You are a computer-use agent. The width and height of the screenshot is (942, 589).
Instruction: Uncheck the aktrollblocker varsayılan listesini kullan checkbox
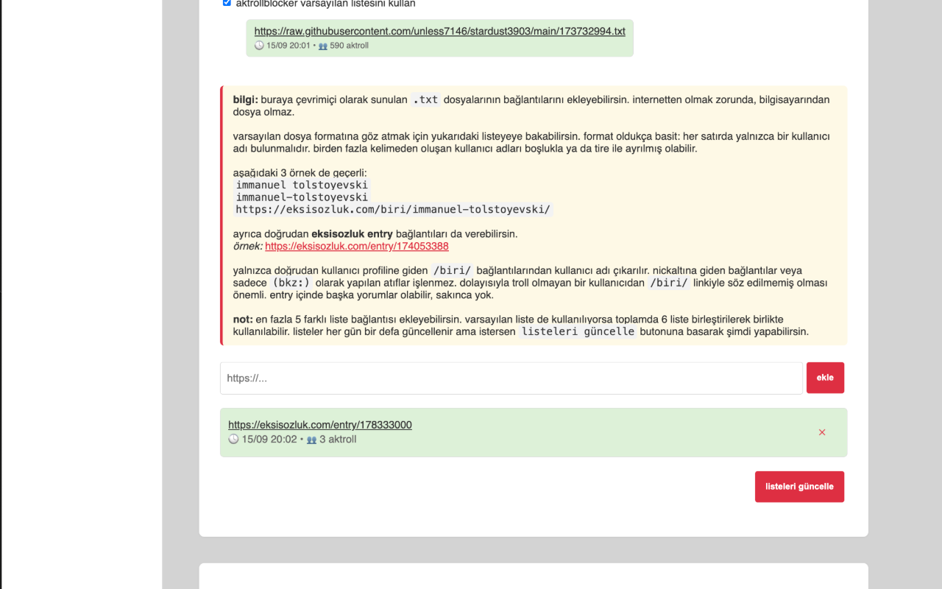(227, 3)
